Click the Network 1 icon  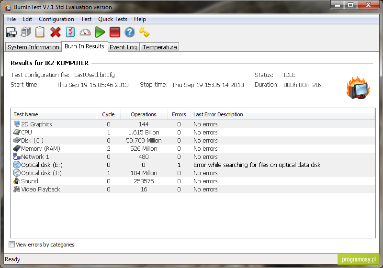pyautogui.click(x=17, y=156)
